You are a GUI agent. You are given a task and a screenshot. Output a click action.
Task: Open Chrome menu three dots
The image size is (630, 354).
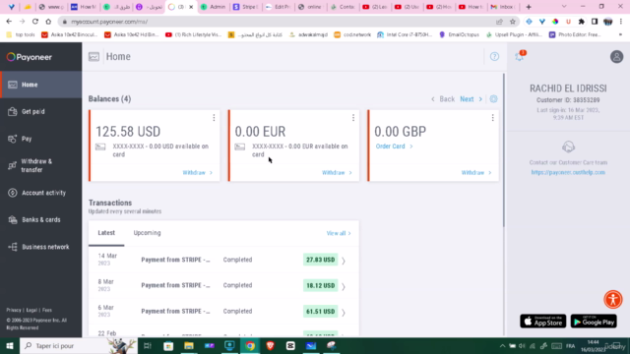click(621, 22)
